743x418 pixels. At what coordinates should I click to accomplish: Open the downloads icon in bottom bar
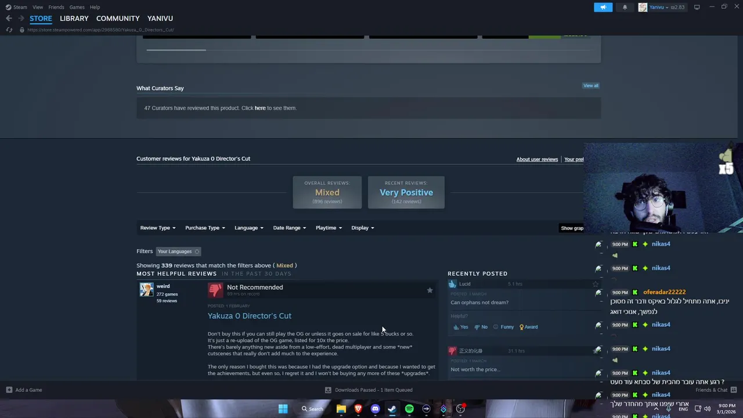(328, 390)
